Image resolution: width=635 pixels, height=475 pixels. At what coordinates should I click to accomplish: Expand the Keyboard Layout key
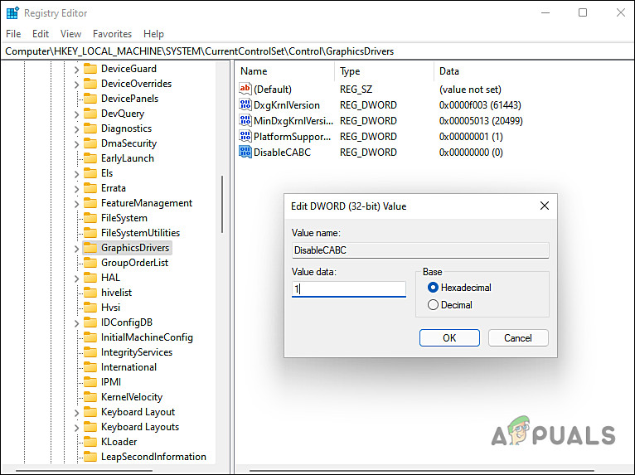(76, 413)
